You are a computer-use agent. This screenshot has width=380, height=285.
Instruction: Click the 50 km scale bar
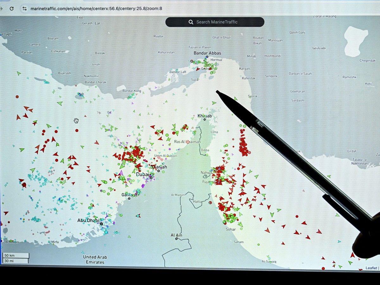[16, 256]
